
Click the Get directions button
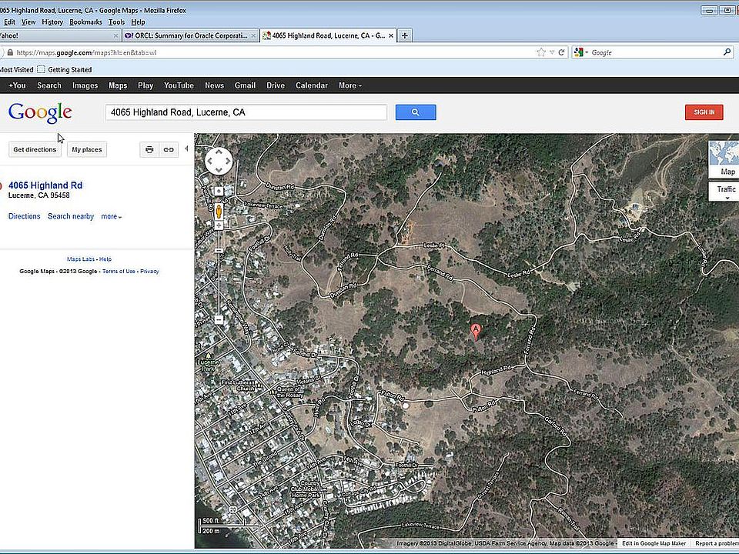coord(35,149)
